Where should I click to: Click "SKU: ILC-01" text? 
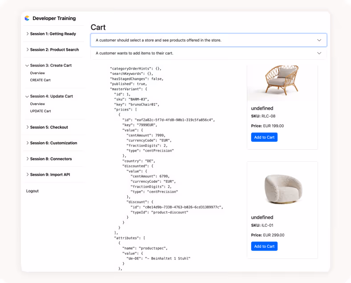(x=262, y=225)
